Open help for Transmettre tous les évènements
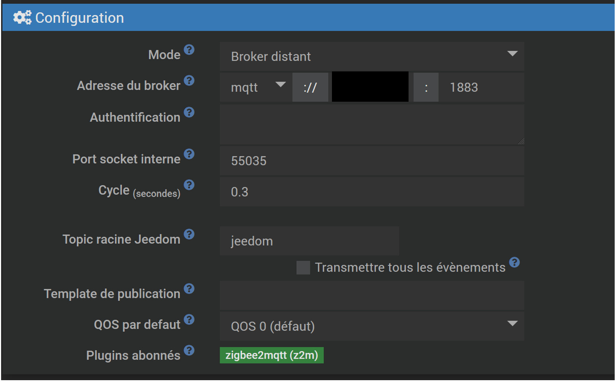The image size is (615, 382). (x=515, y=262)
